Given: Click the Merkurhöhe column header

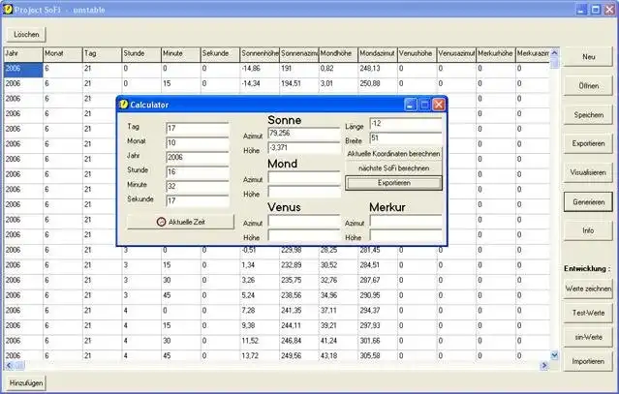Looking at the screenshot, I should pyautogui.click(x=496, y=54).
